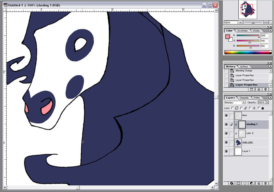Click the pink foreground color swatch
Viewport: 274px width, 192px height.
[228, 37]
